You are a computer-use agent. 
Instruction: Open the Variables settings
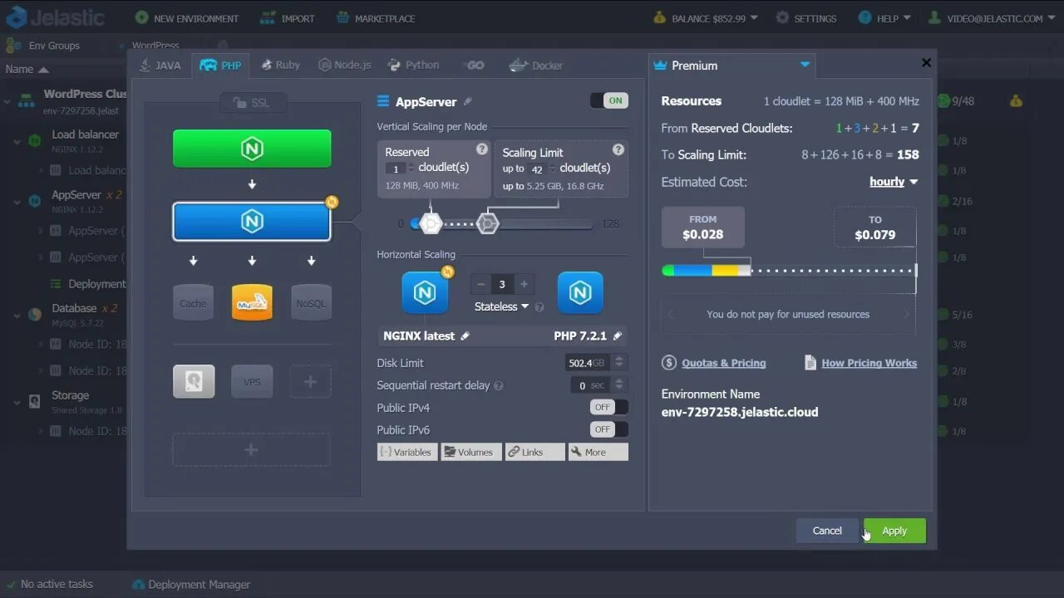point(406,452)
